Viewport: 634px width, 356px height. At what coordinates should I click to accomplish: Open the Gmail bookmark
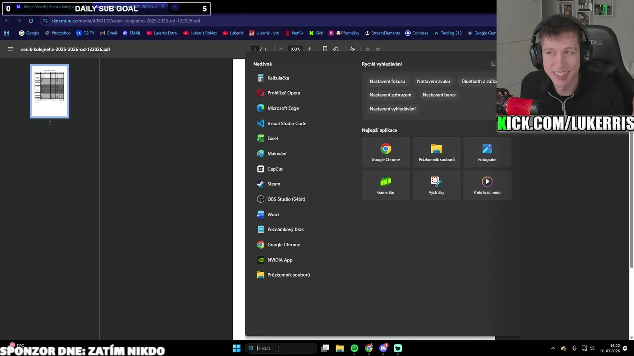pyautogui.click(x=108, y=33)
